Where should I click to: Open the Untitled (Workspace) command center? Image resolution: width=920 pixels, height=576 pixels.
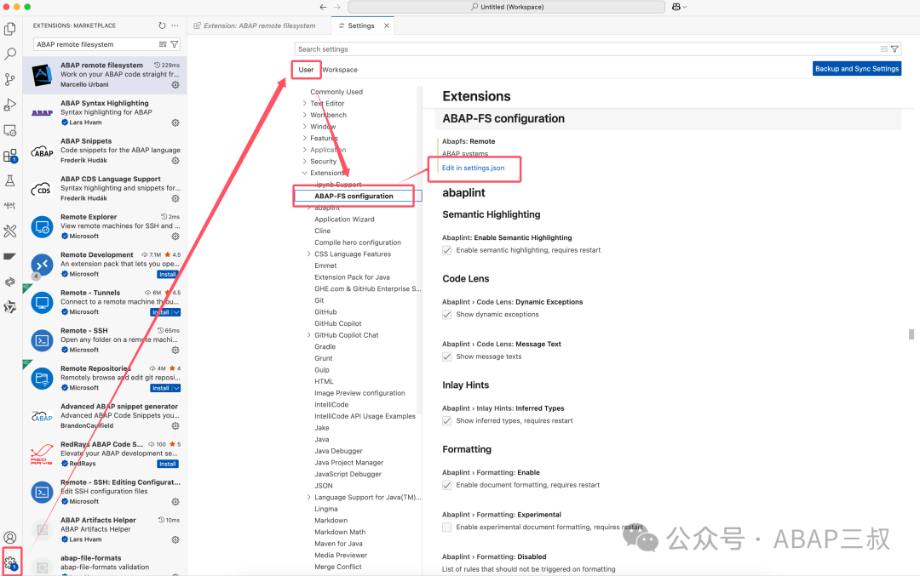tap(506, 7)
